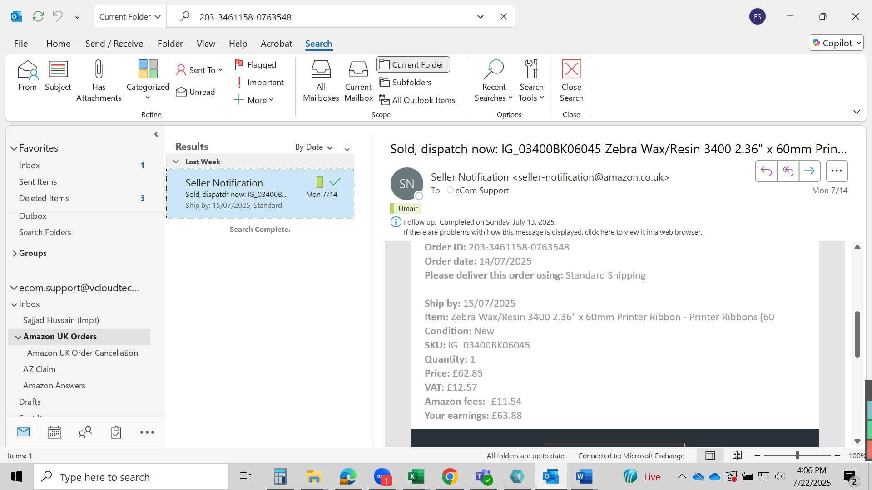Click the zoom slider handle
The width and height of the screenshot is (872, 490).
coord(798,455)
